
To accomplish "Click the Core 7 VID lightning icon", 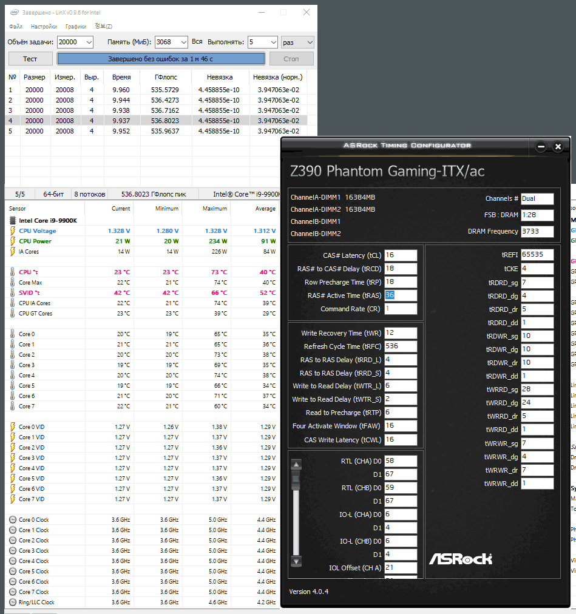I will click(x=13, y=499).
